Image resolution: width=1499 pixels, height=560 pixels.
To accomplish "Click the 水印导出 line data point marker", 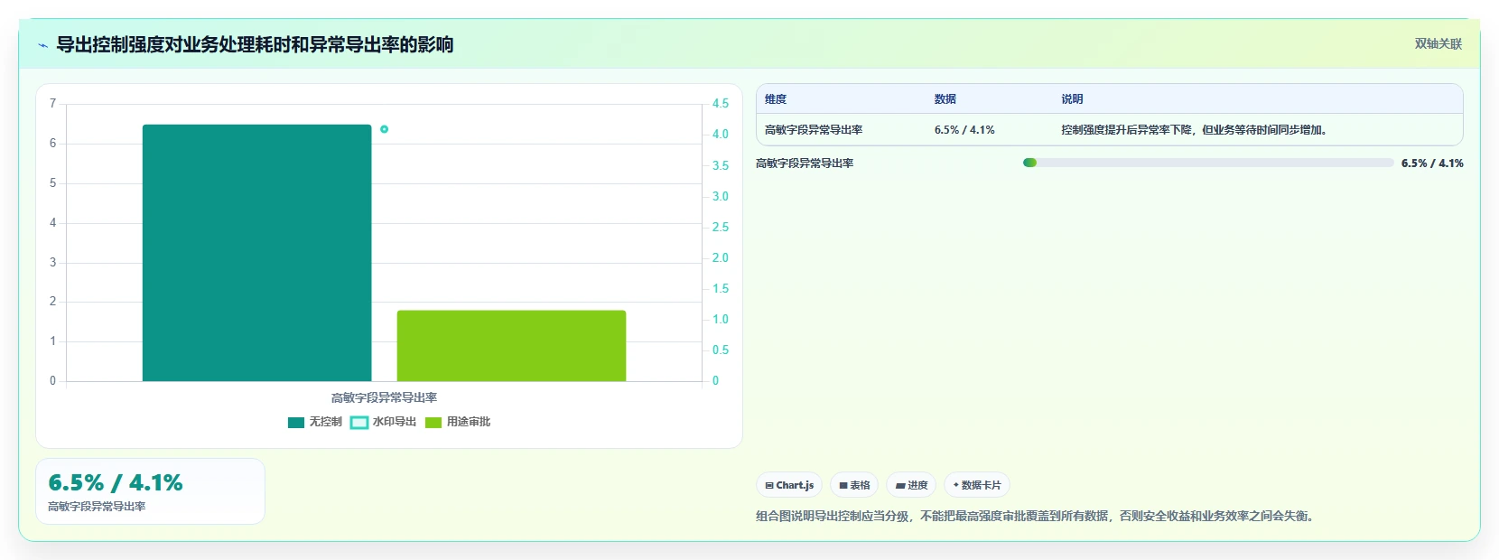I will point(384,129).
